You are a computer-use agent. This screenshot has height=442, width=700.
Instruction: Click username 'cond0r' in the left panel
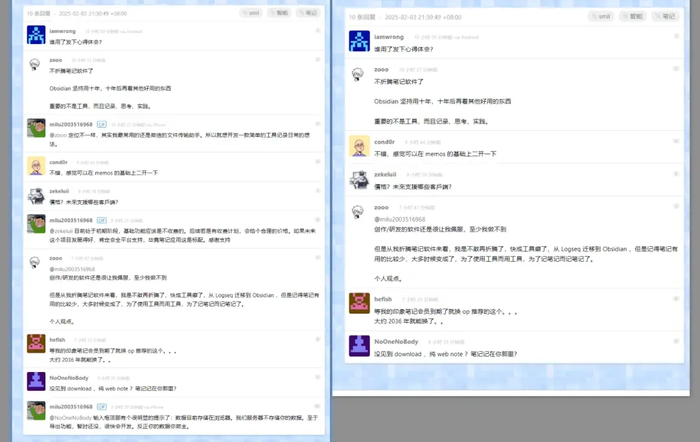(x=58, y=162)
